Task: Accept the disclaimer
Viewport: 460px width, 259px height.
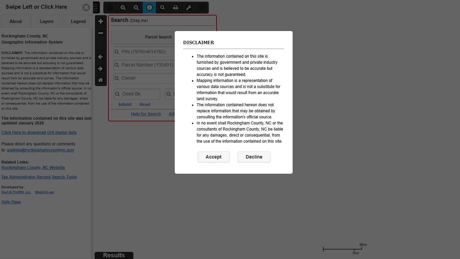Action: 213,157
